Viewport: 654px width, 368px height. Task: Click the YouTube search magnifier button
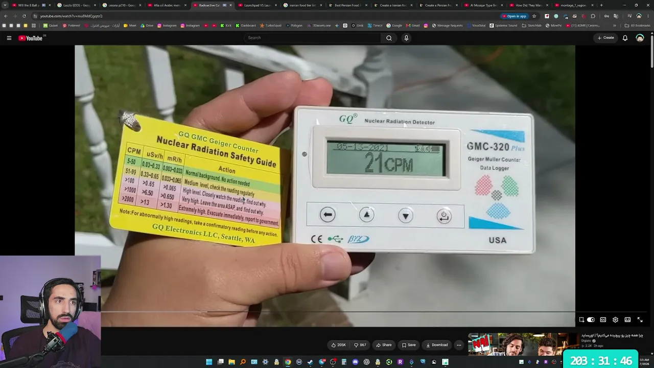[x=389, y=38]
